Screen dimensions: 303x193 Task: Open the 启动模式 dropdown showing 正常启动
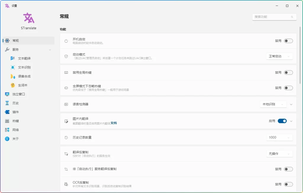coord(279,56)
